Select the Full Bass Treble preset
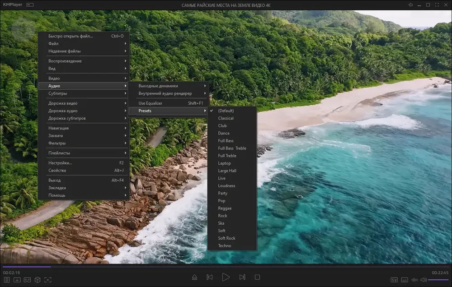The height and width of the screenshot is (287, 452). [232, 148]
